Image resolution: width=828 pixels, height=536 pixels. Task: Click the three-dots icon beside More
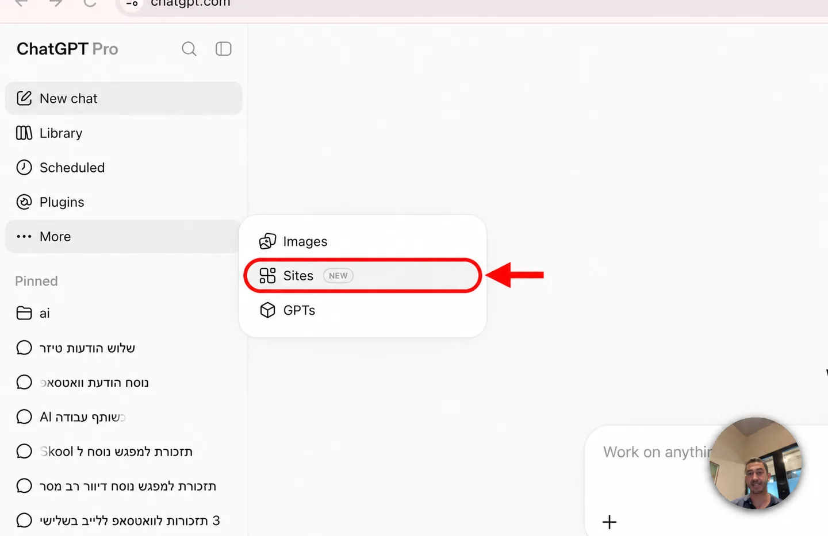tap(24, 236)
